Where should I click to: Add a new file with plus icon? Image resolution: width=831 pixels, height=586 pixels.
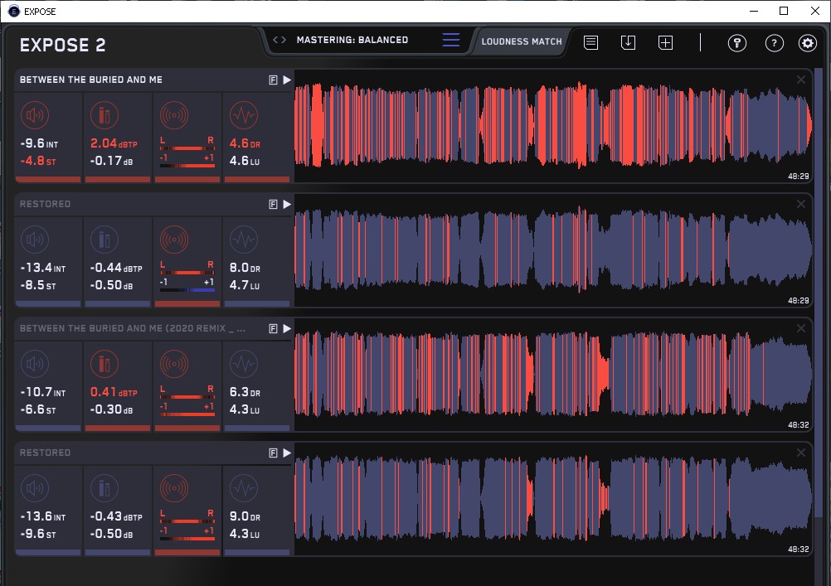tap(665, 42)
